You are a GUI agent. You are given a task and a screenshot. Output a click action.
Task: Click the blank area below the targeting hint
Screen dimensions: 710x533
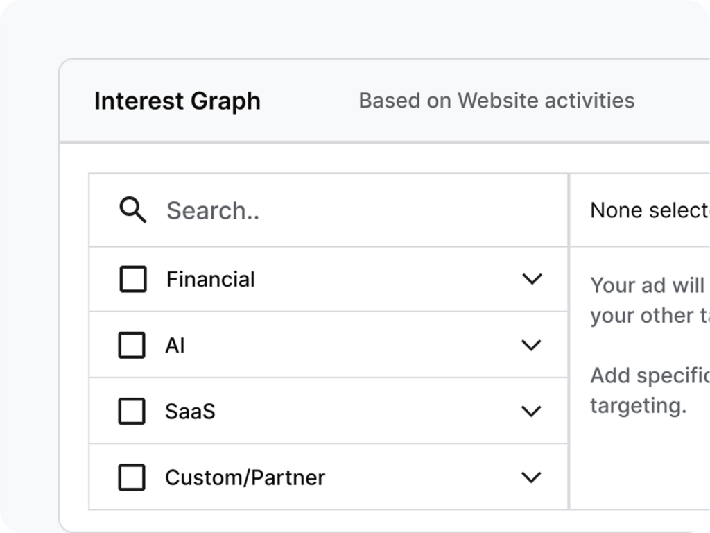pyautogui.click(x=639, y=465)
